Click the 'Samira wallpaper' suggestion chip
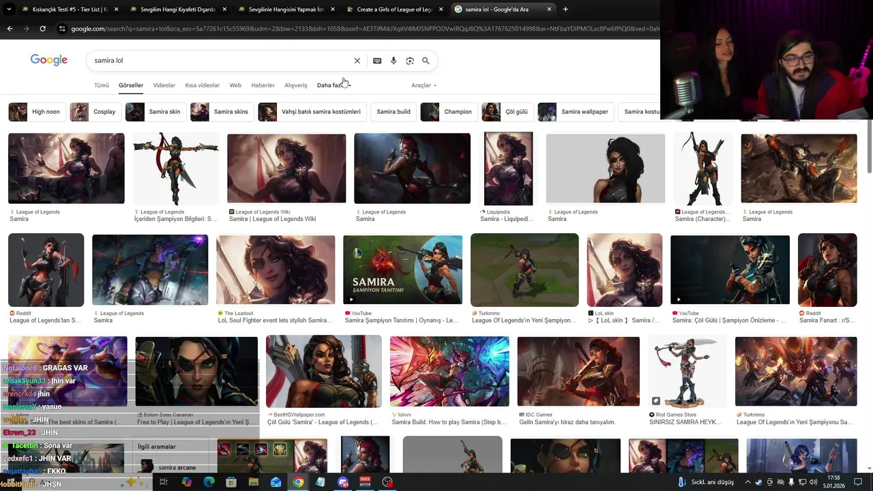 click(x=576, y=112)
